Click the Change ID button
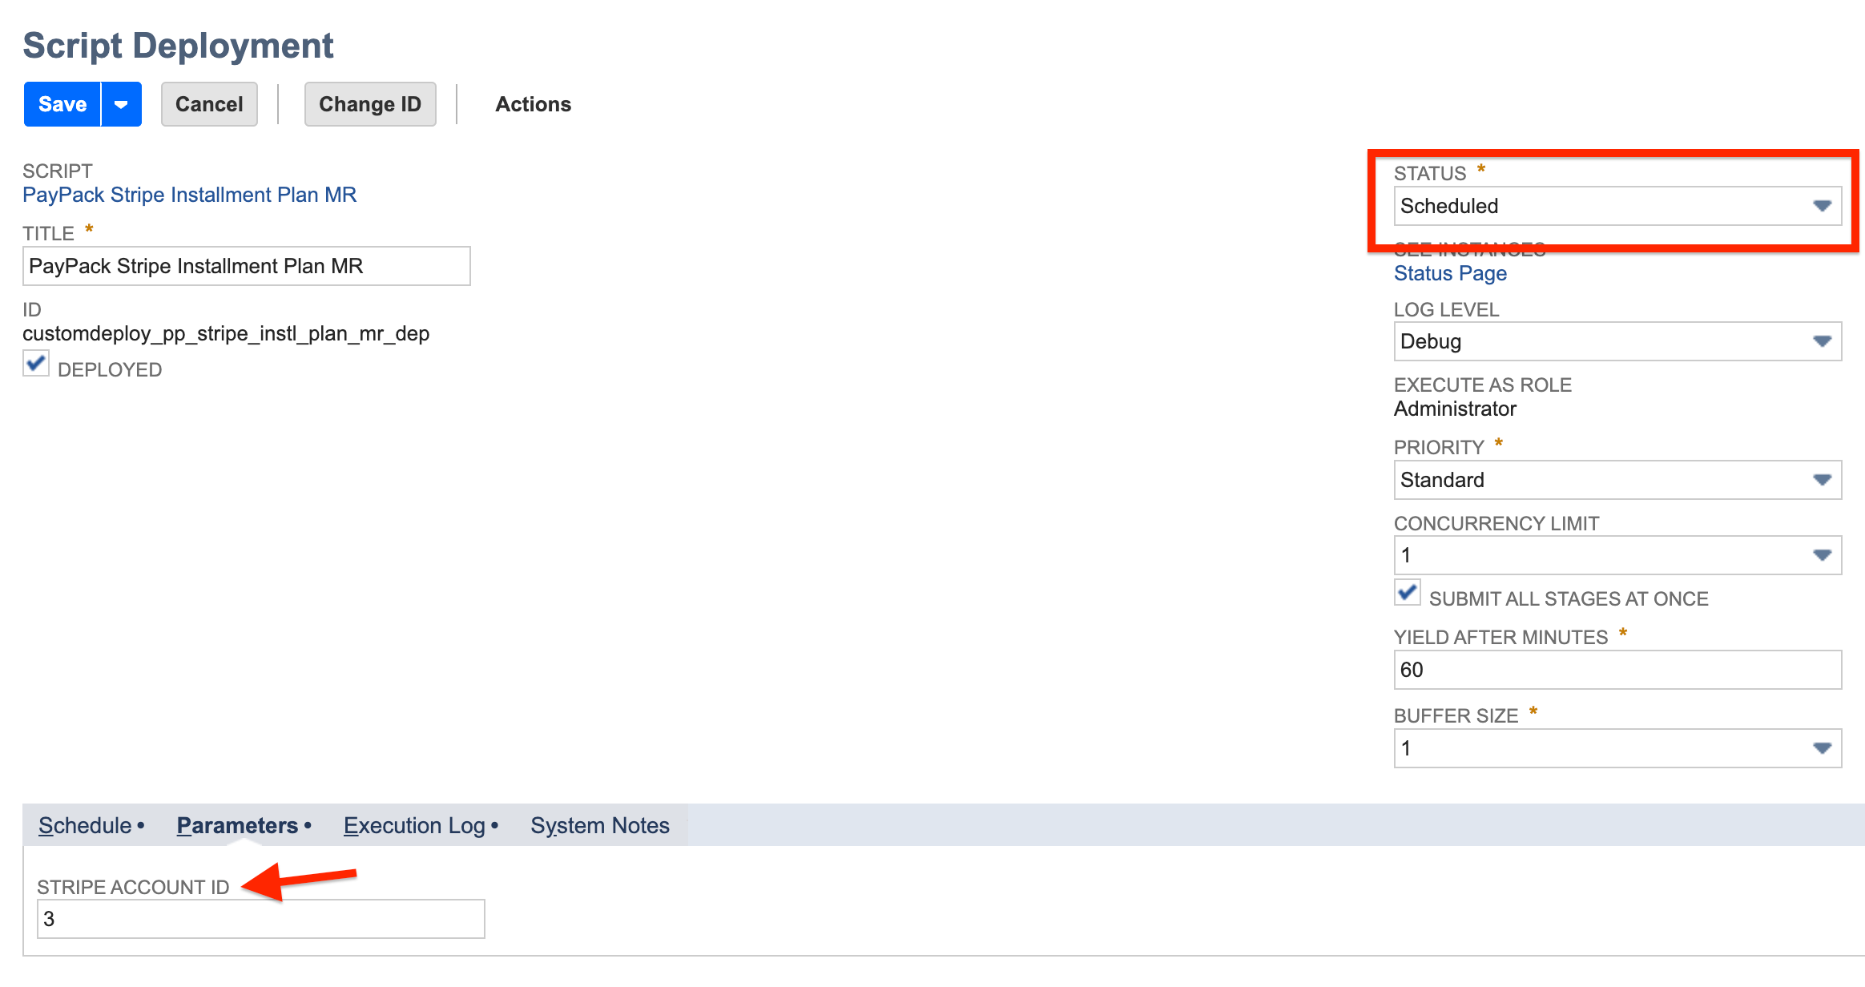1865x987 pixels. click(369, 103)
